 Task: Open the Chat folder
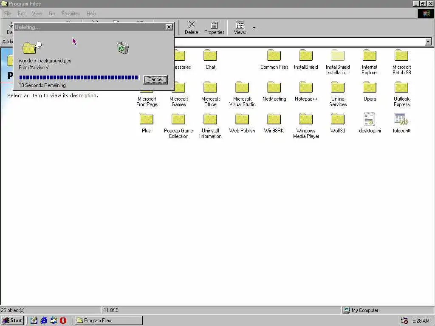pos(210,59)
